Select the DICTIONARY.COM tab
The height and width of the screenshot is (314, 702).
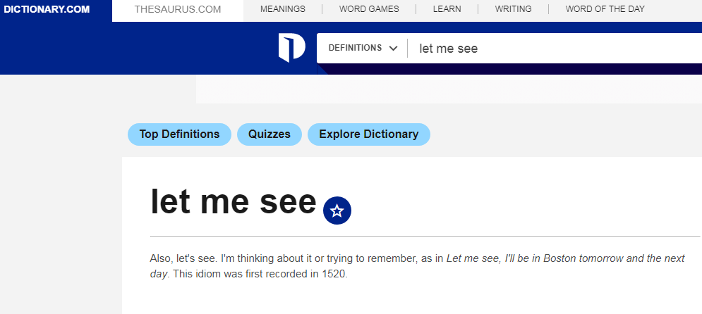coord(47,9)
